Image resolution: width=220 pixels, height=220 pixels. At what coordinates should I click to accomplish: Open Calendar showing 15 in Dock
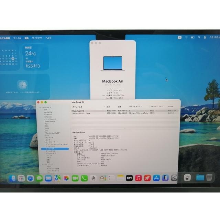pos(93,178)
